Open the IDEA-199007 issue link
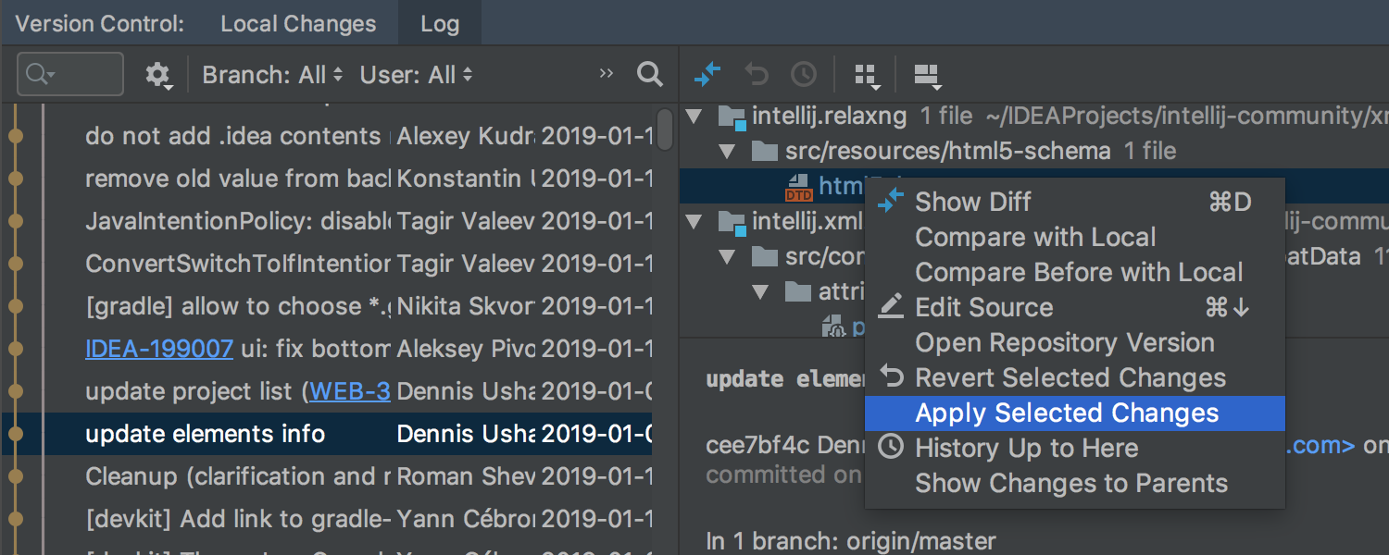1389x555 pixels. (x=159, y=349)
